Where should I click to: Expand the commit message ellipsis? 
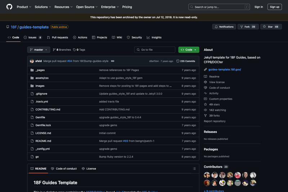pos(113,61)
